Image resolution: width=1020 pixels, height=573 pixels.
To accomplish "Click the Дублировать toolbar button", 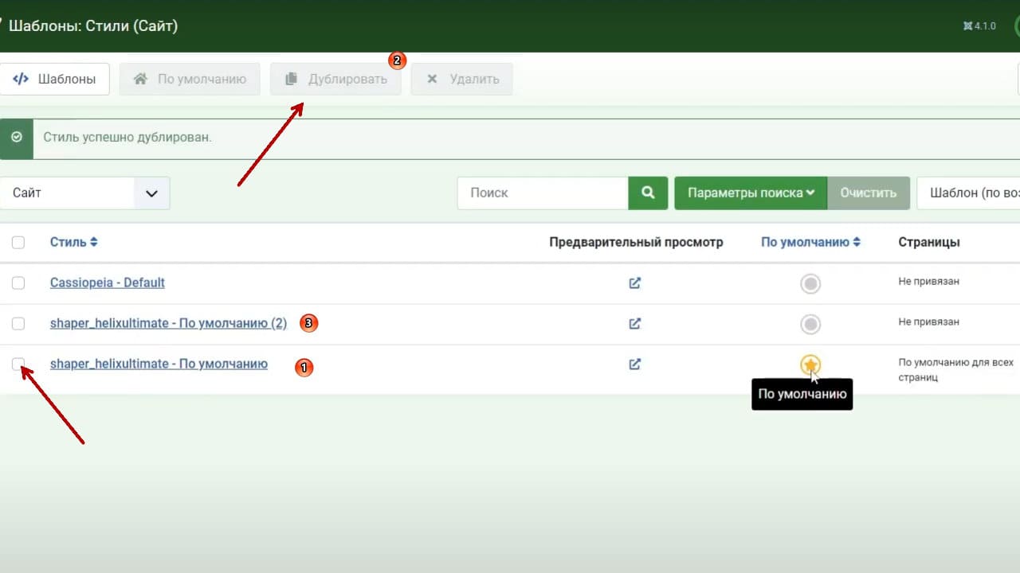I will (x=335, y=80).
